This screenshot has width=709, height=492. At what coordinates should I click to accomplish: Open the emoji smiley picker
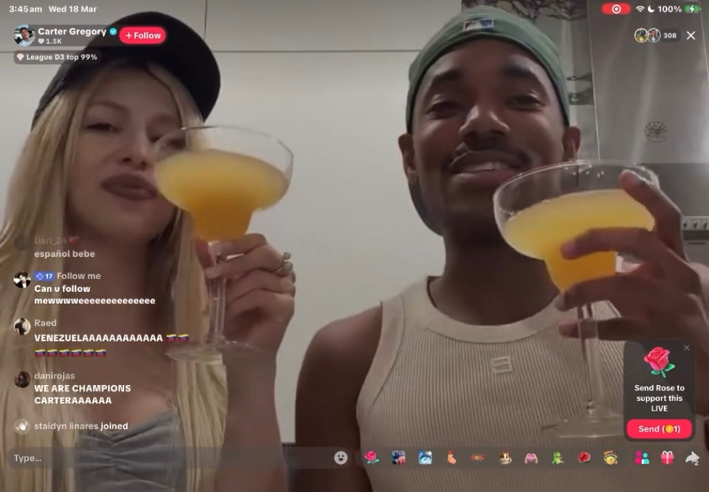341,458
